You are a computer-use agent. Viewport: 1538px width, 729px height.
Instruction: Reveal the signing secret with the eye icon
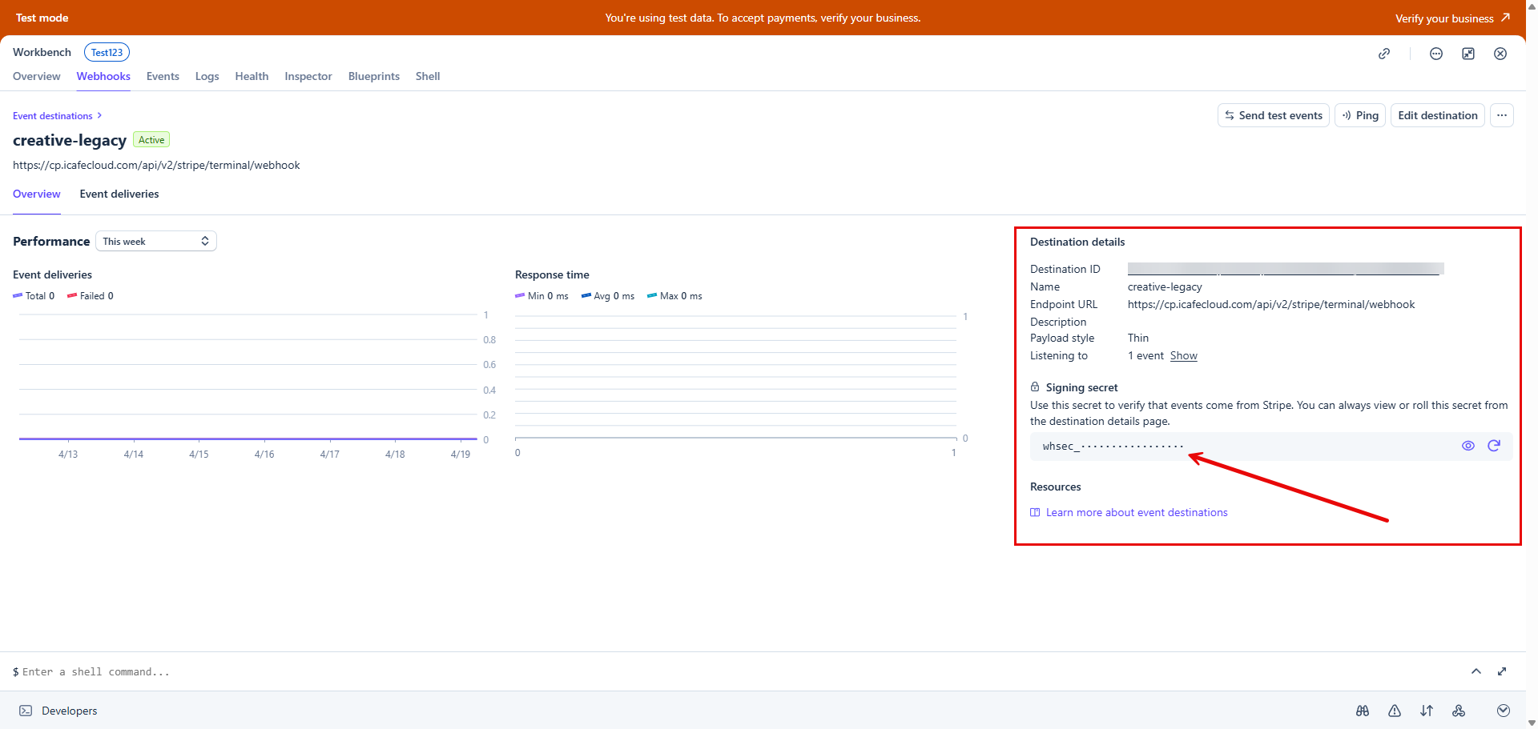(x=1468, y=446)
